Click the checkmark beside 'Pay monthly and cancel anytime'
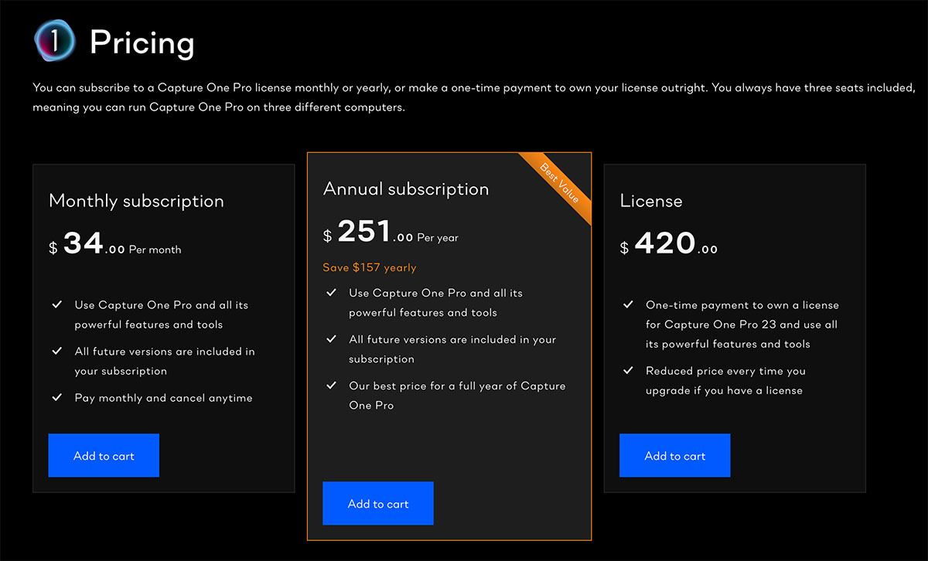 click(56, 398)
